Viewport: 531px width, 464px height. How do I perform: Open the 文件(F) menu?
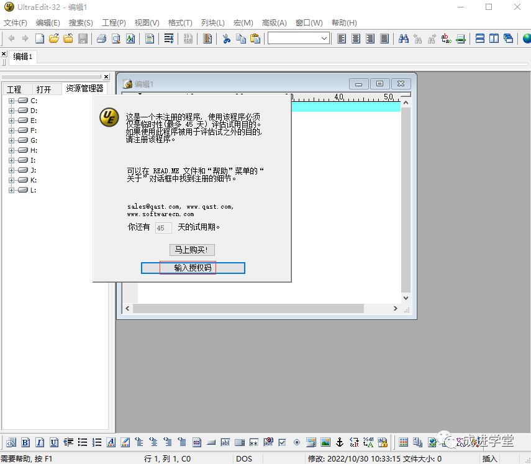[16, 23]
